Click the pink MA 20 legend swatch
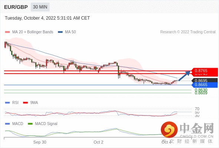 pyautogui.click(x=7, y=32)
